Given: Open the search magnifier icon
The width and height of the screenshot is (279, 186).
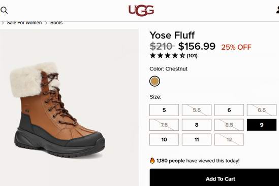Looking at the screenshot, I should (4, 10).
